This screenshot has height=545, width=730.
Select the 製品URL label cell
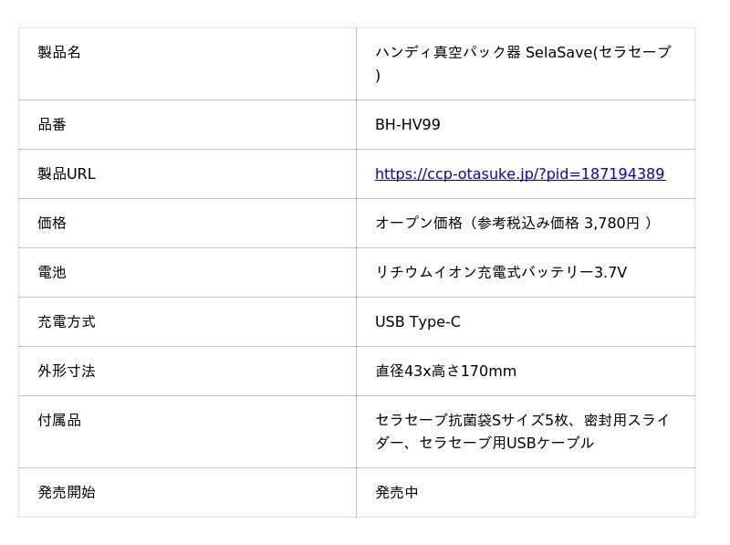(66, 173)
